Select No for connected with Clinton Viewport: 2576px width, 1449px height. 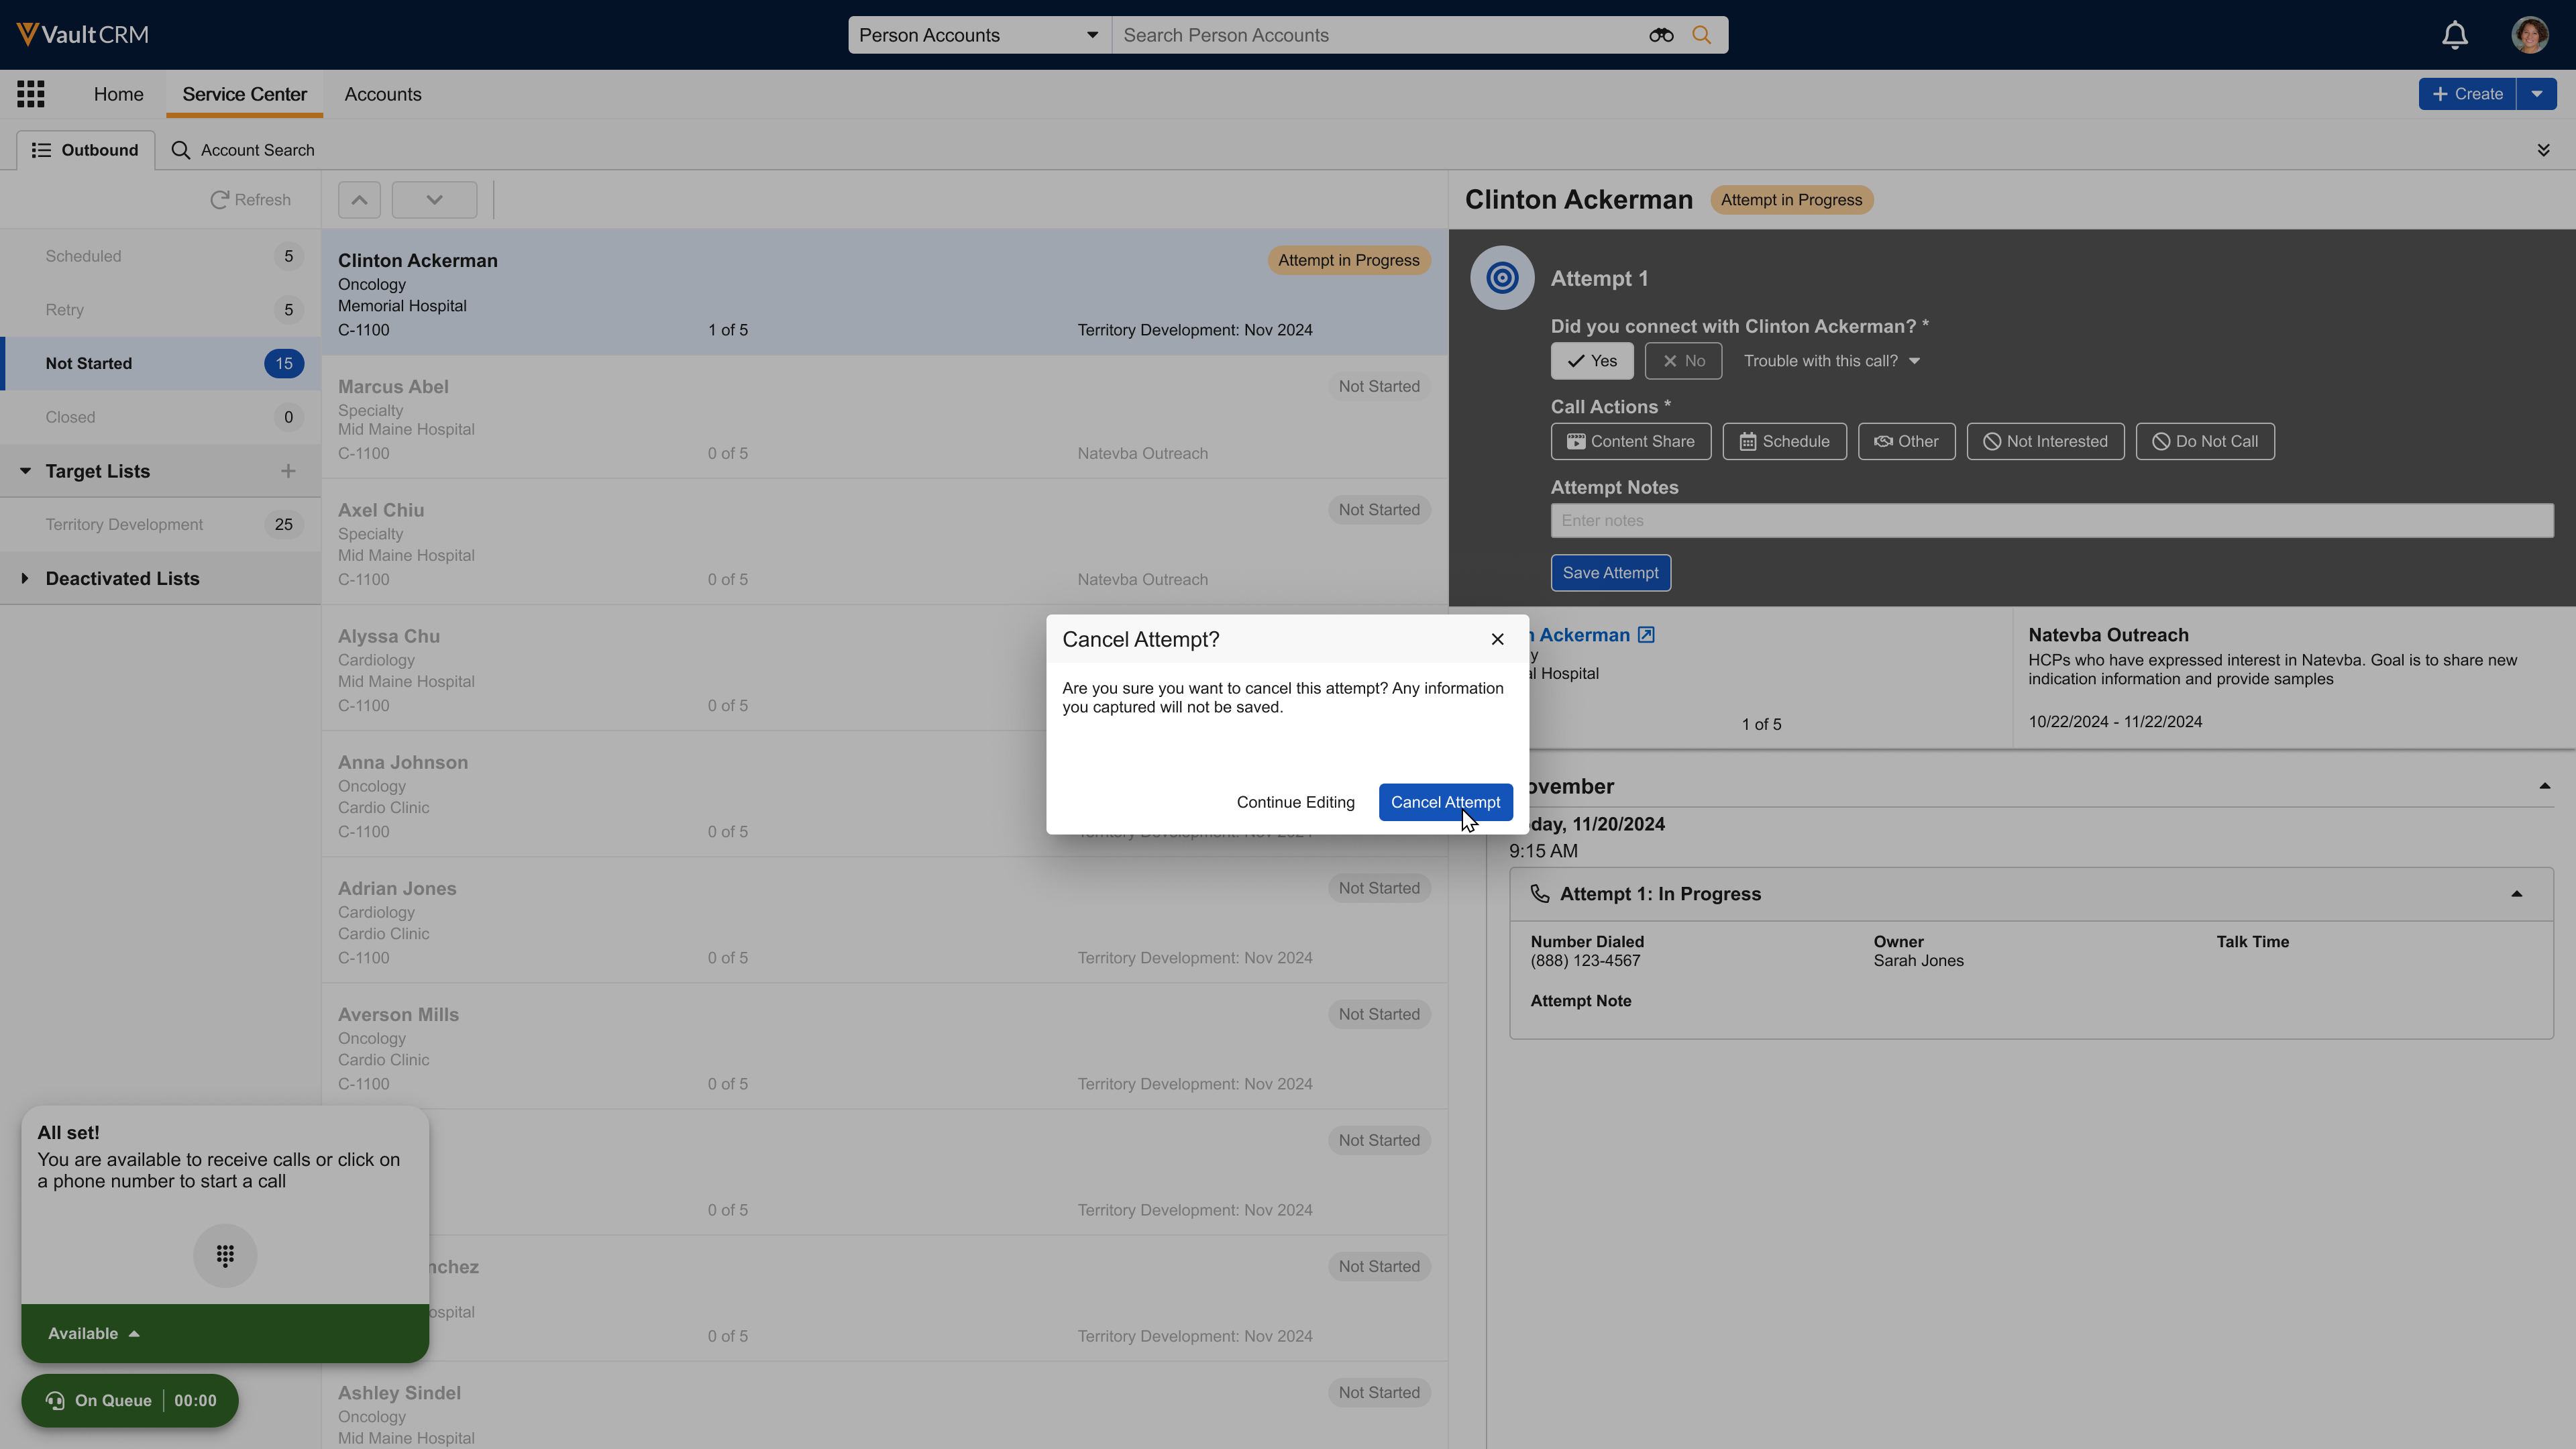tap(1683, 361)
